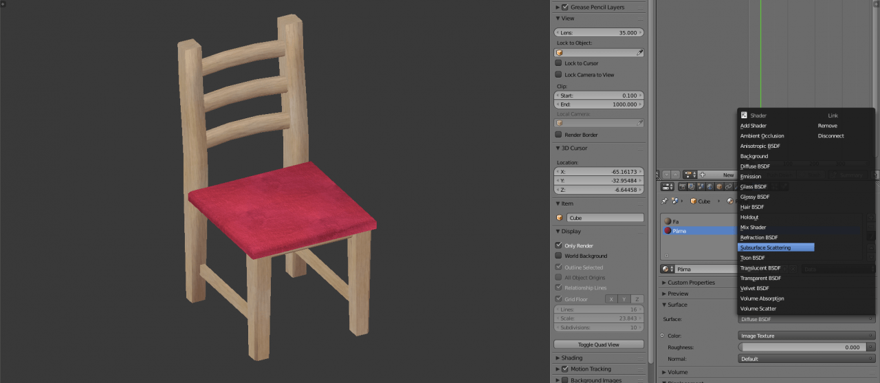880x383 pixels.
Task: Open the World properties tab icon
Action: tap(709, 186)
